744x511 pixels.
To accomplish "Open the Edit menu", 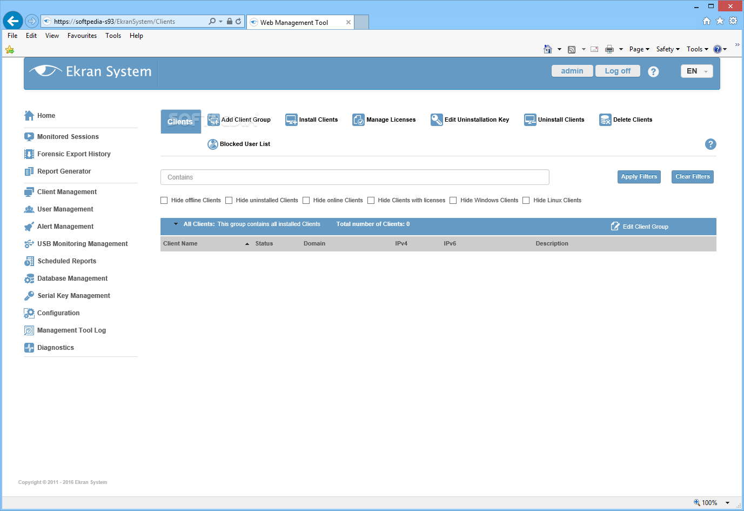I will (31, 36).
